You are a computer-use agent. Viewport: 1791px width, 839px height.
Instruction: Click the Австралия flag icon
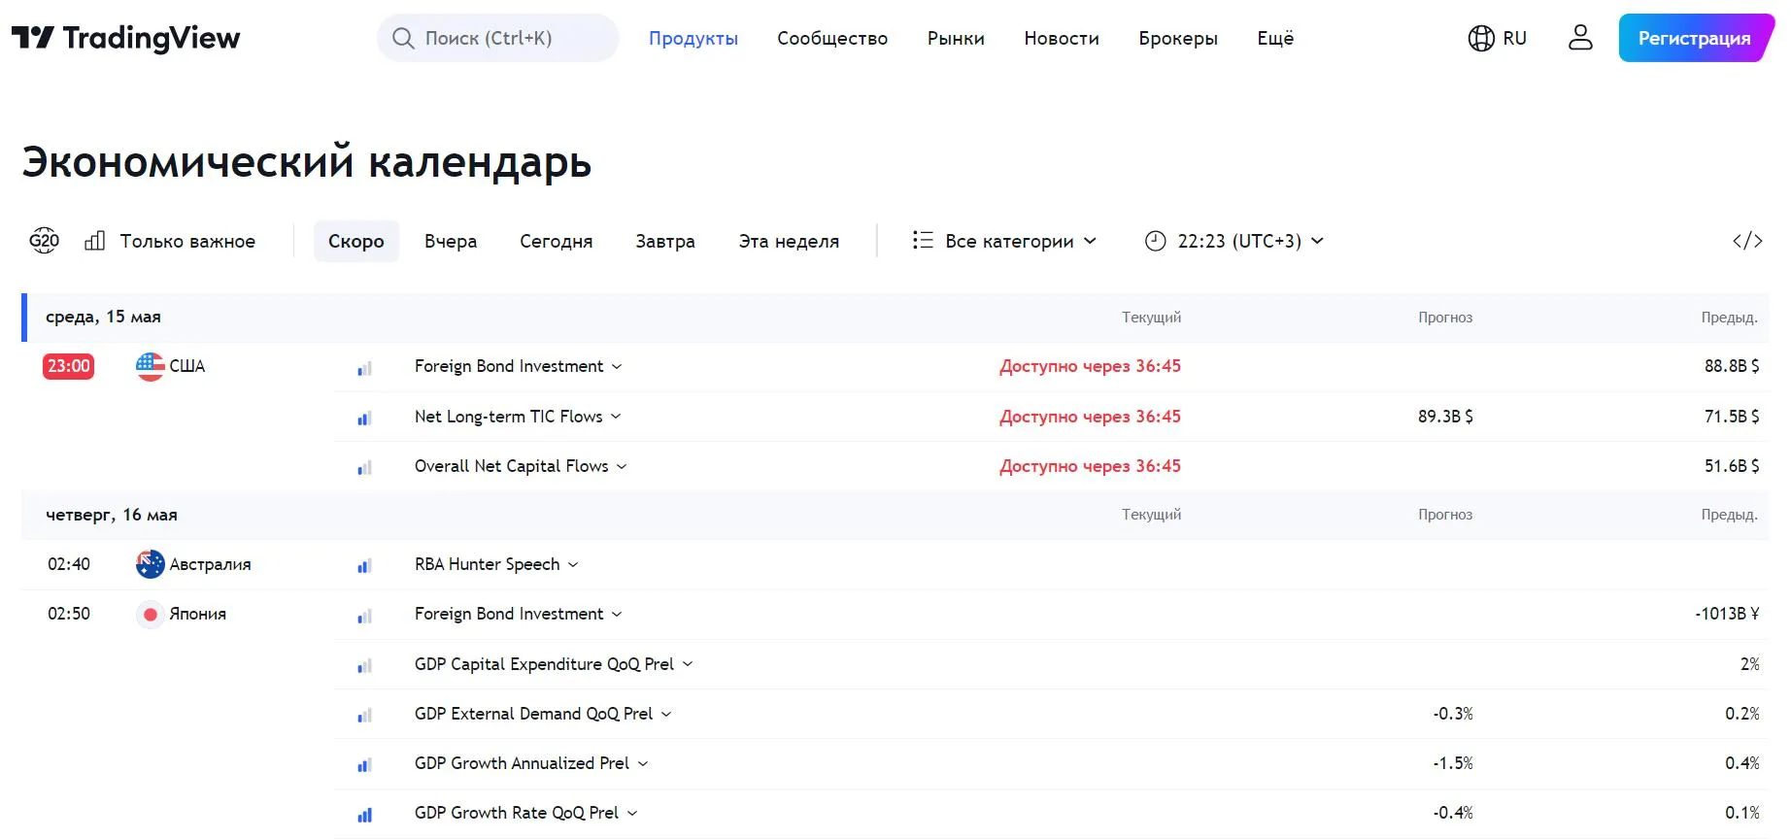(150, 564)
